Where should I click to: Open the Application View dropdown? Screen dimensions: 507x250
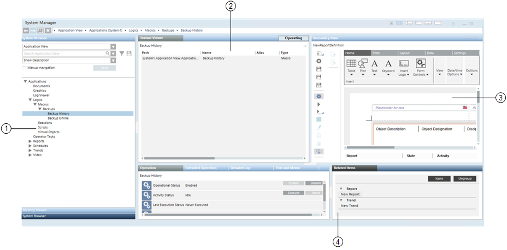click(113, 47)
